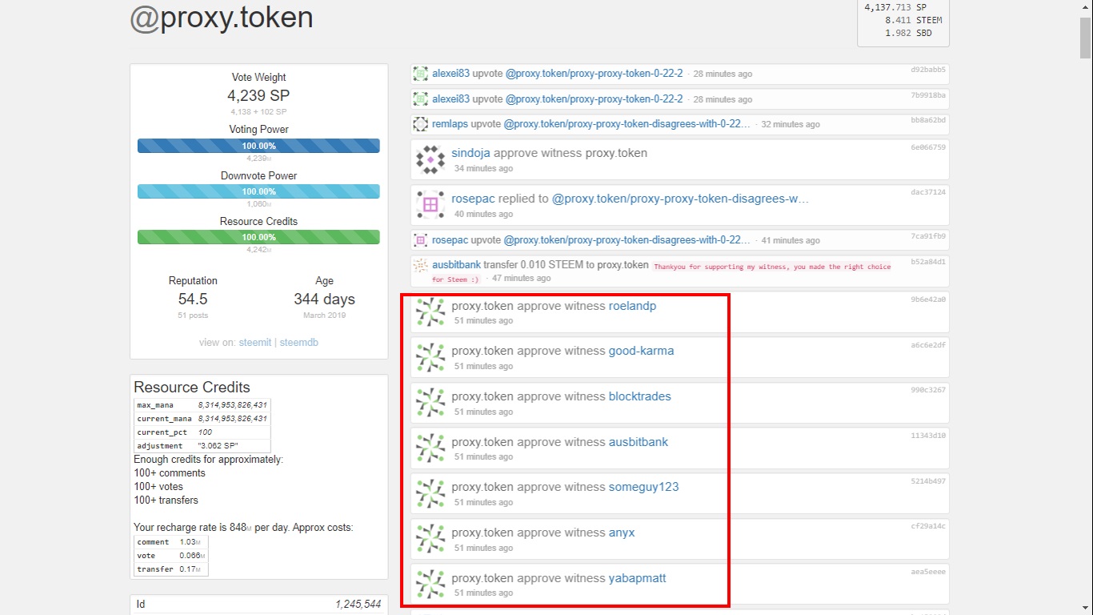The height and width of the screenshot is (615, 1093).
Task: Click sindoja avatar icon
Action: (430, 159)
